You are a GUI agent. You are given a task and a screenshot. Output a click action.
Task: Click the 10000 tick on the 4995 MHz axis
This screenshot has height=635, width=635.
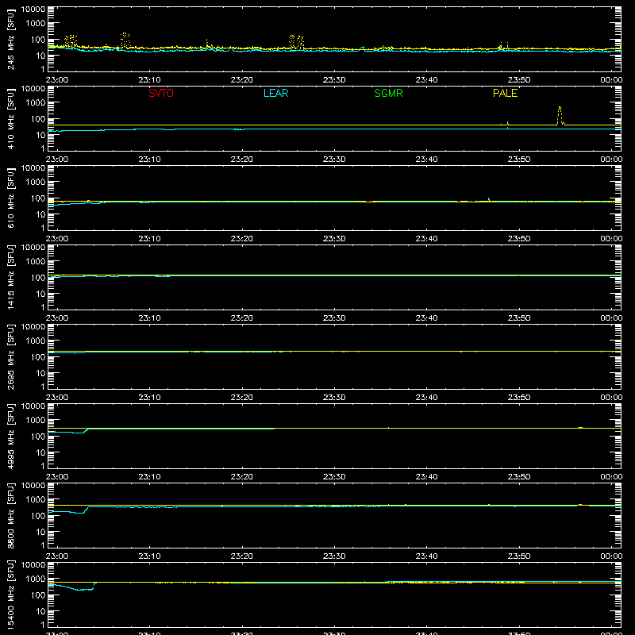[x=33, y=406]
